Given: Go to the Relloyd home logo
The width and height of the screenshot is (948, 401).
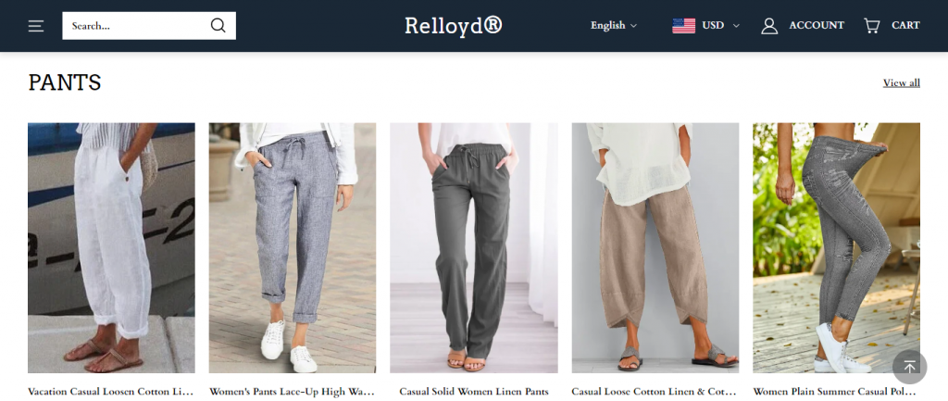Looking at the screenshot, I should tap(454, 25).
